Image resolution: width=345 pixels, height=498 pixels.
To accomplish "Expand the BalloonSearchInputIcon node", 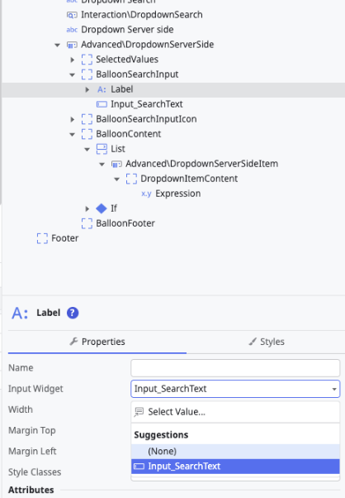I will click(73, 119).
